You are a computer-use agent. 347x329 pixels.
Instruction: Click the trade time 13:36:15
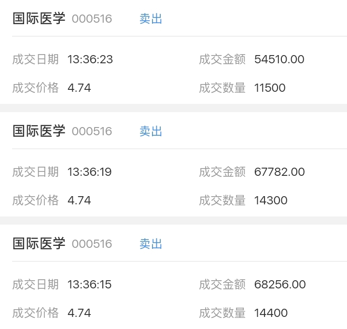click(x=90, y=285)
